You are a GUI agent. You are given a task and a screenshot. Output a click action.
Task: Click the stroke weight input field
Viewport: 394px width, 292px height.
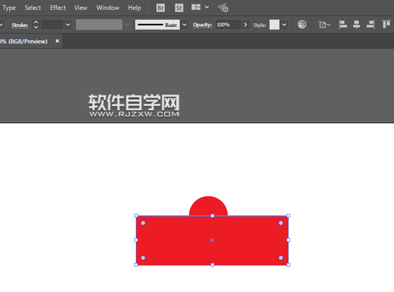pyautogui.click(x=52, y=25)
